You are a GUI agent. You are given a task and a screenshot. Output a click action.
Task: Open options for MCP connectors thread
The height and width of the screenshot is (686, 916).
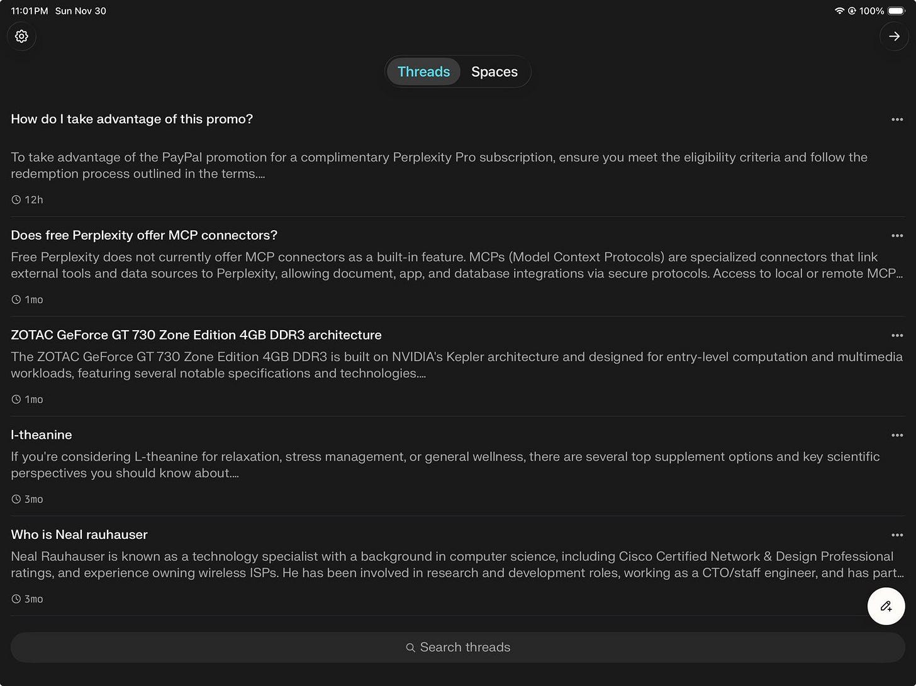click(x=897, y=236)
